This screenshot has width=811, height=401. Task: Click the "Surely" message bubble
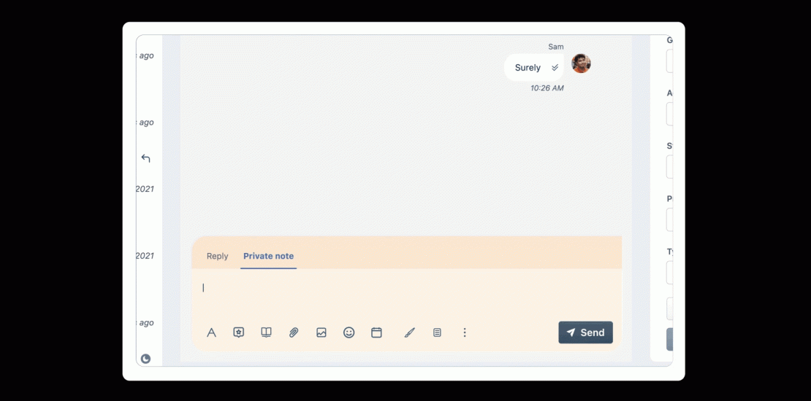[534, 68]
